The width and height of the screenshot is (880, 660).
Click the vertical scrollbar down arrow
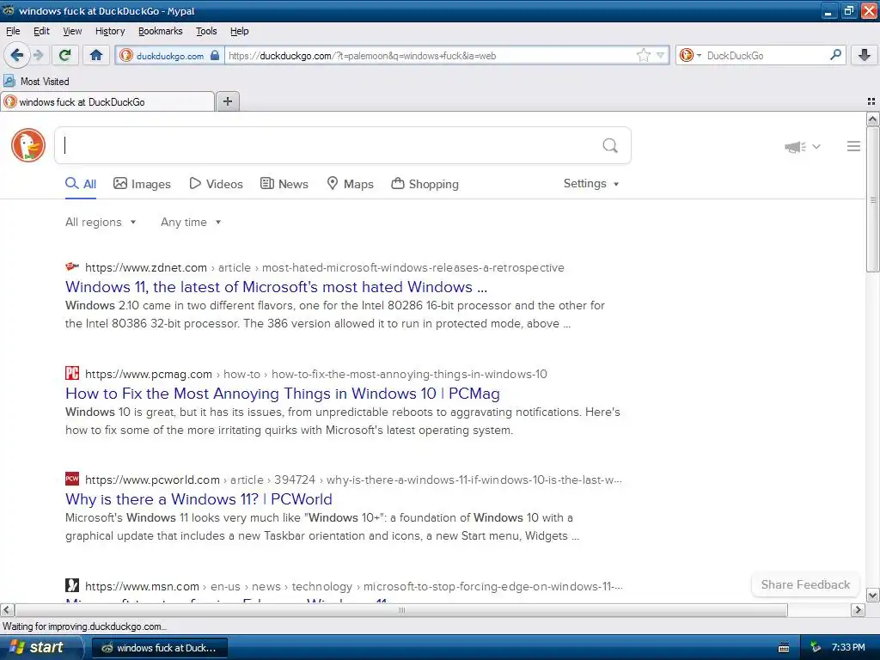coord(872,596)
